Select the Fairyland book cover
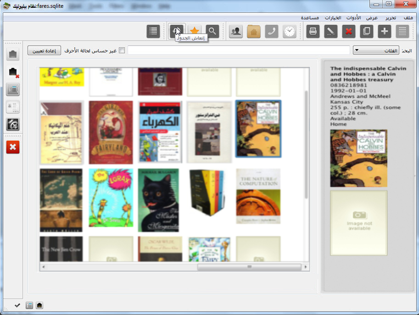The image size is (419, 315). tap(111, 132)
